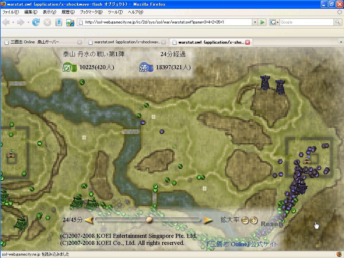
Task: Click the URL address field
Action: coord(165,22)
